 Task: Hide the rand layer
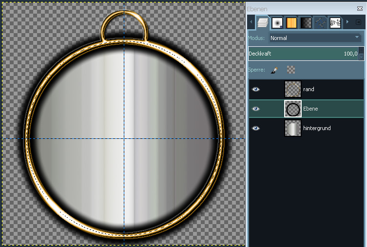pyautogui.click(x=256, y=89)
